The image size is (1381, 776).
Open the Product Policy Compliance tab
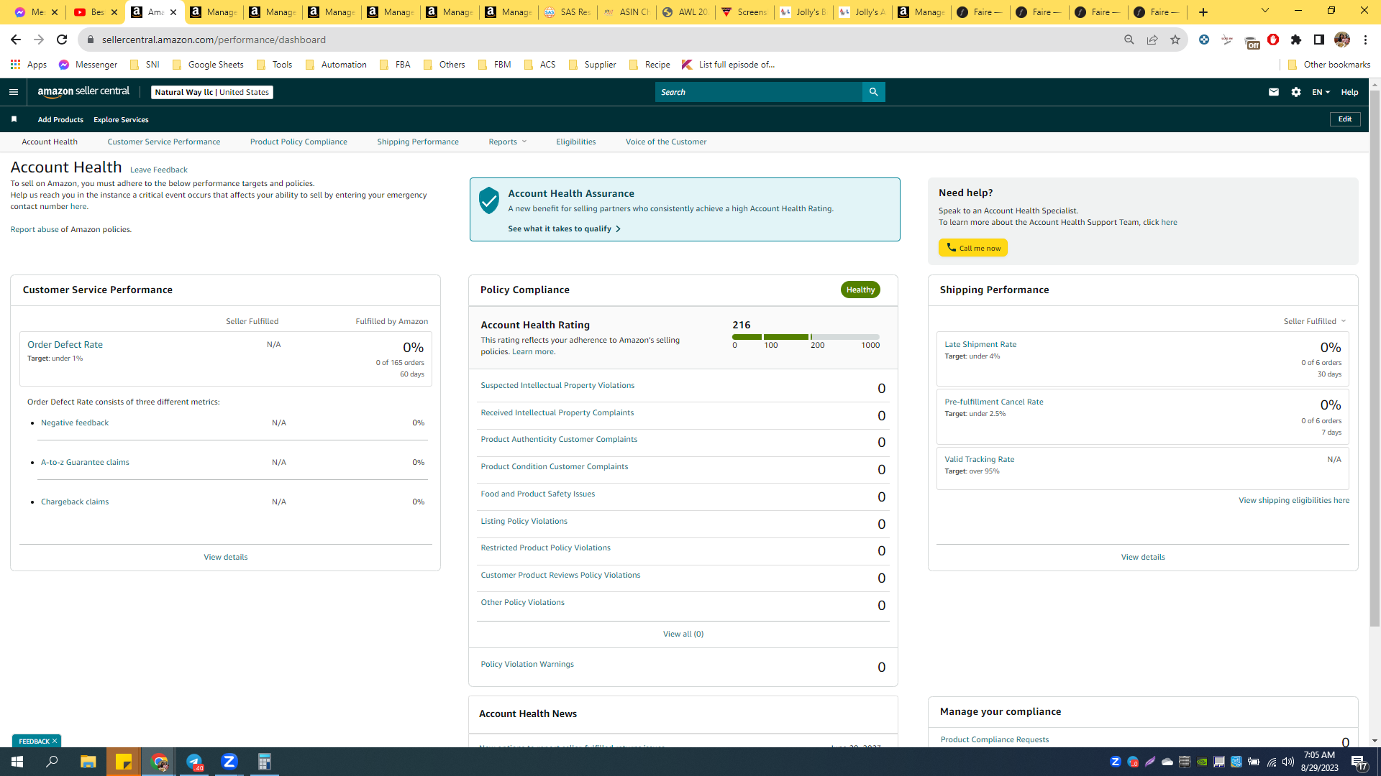coord(298,142)
